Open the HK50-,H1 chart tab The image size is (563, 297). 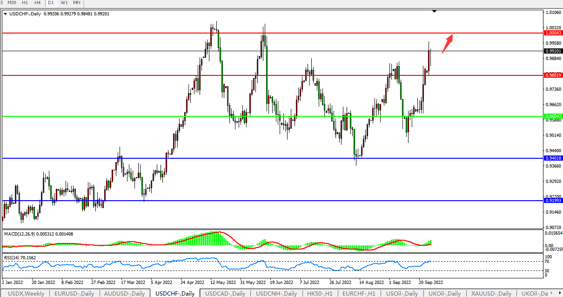pyautogui.click(x=320, y=293)
